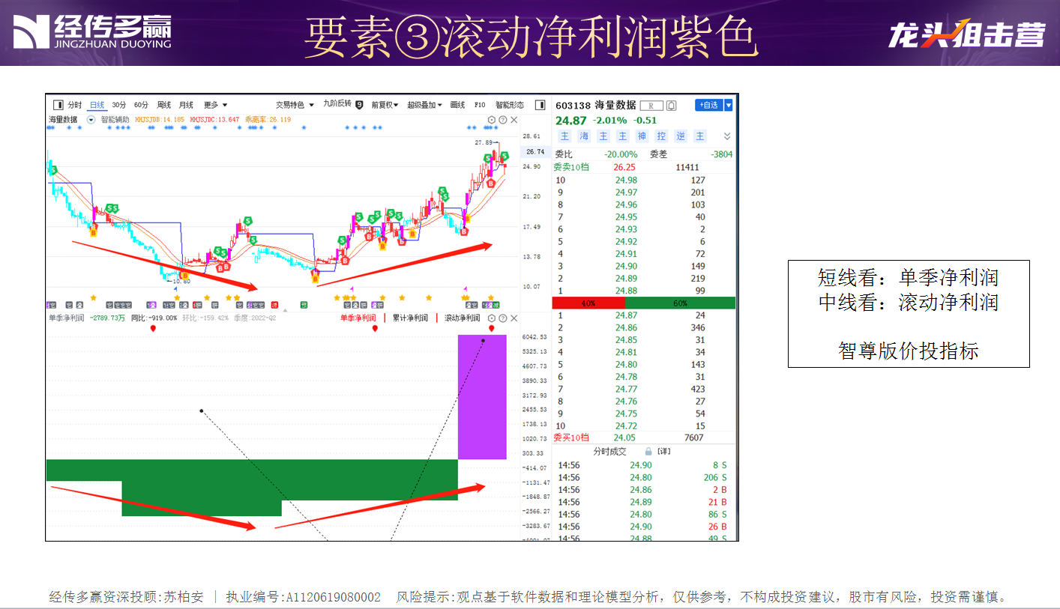This screenshot has height=609, width=1060.
Task: Click the 委比 -20.00% value
Action: 621,154
